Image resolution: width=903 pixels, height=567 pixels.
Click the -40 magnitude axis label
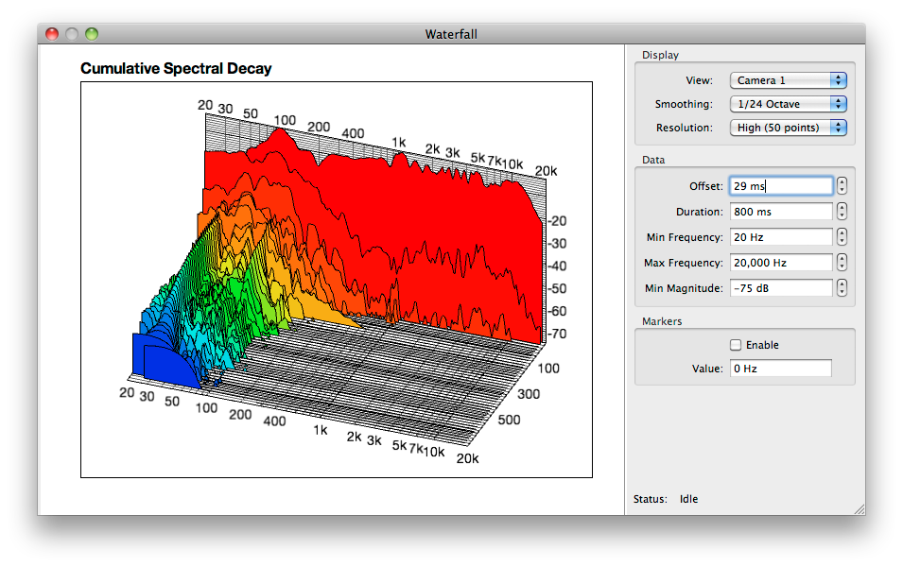[x=557, y=266]
